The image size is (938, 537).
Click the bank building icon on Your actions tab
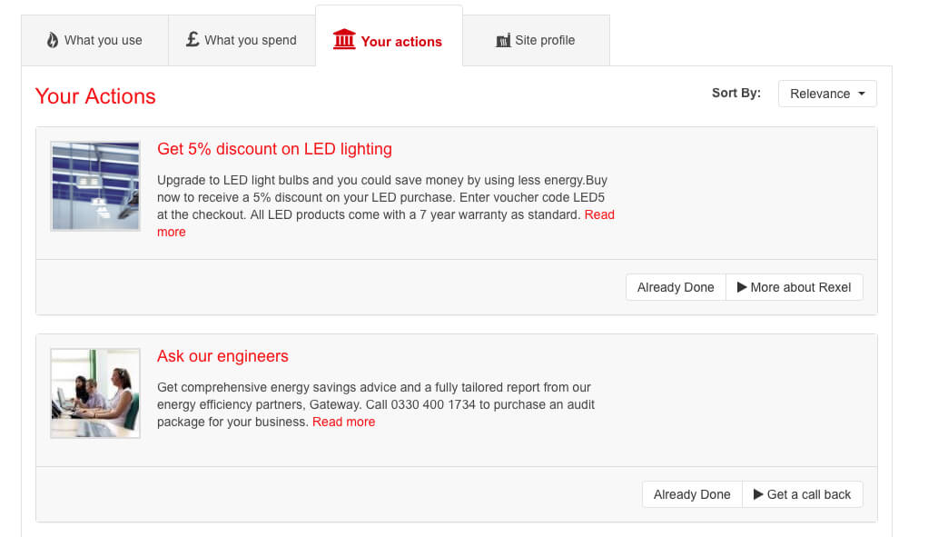(344, 40)
